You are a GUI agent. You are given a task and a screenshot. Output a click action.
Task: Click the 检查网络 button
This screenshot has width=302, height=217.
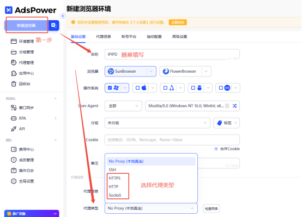click(211, 209)
